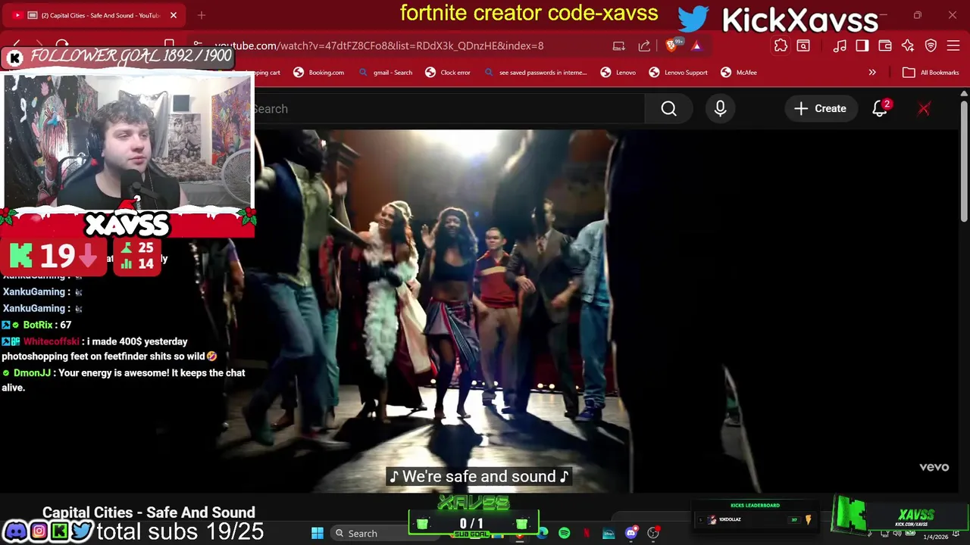Open the Lenovo bookmark
This screenshot has height=545, width=970.
[x=618, y=73]
